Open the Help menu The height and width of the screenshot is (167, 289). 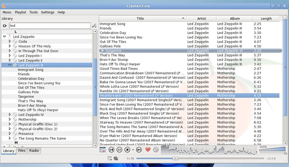pos(61,12)
